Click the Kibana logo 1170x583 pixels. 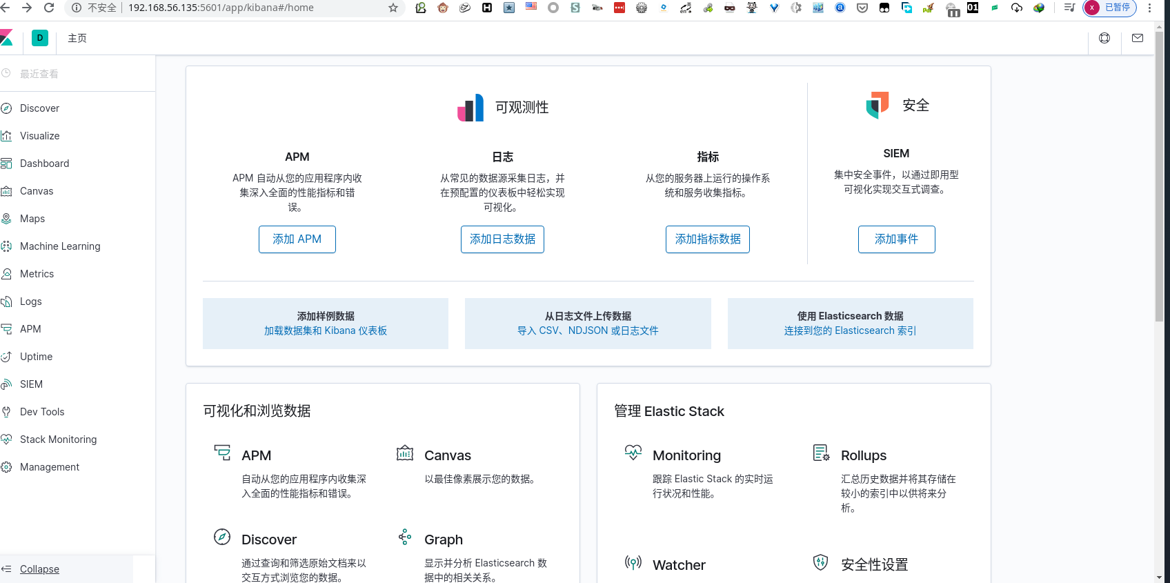coord(6,38)
